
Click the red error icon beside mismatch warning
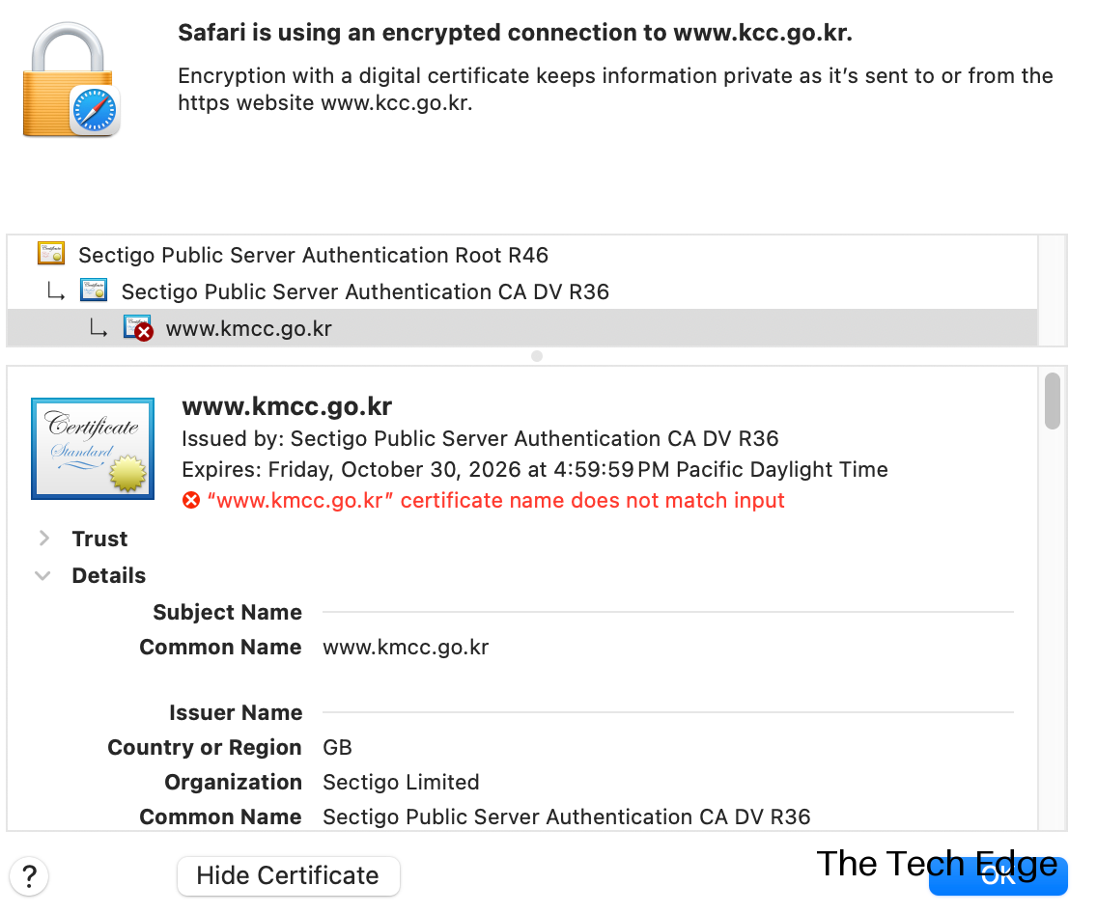tap(191, 500)
